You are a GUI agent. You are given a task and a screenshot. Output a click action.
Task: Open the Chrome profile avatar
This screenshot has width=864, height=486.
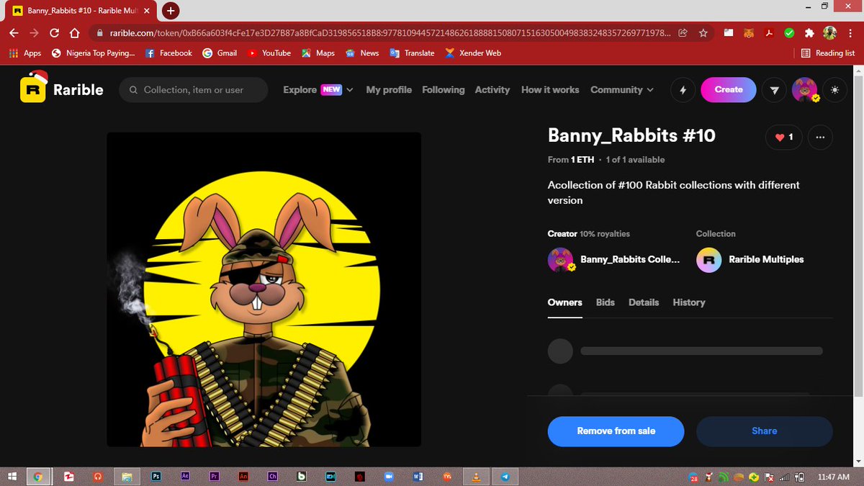(830, 33)
